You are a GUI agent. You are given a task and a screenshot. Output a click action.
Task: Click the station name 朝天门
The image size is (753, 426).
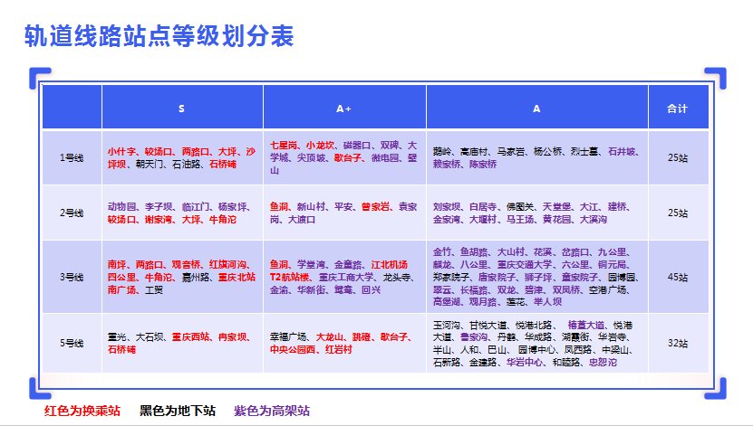[x=150, y=165]
